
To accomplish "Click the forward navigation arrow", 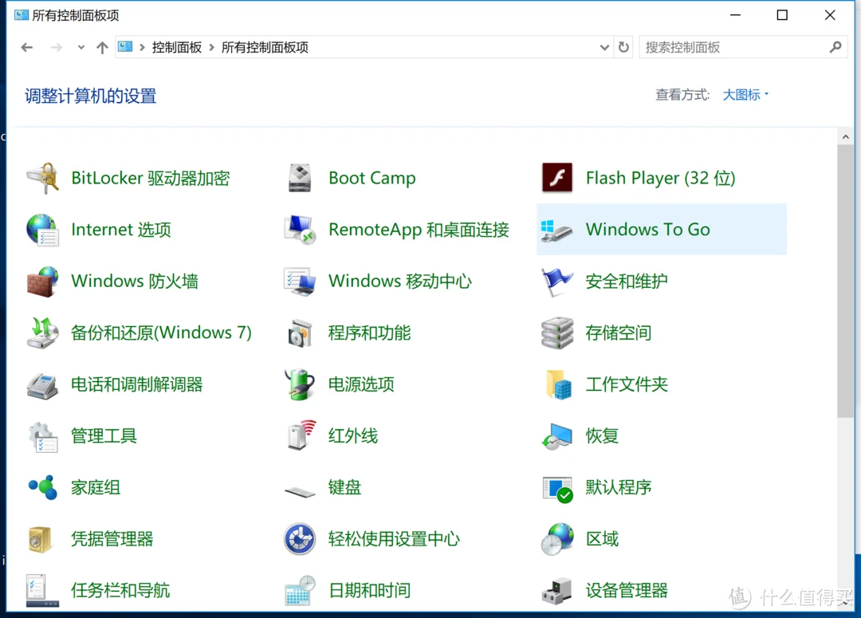I will point(56,47).
